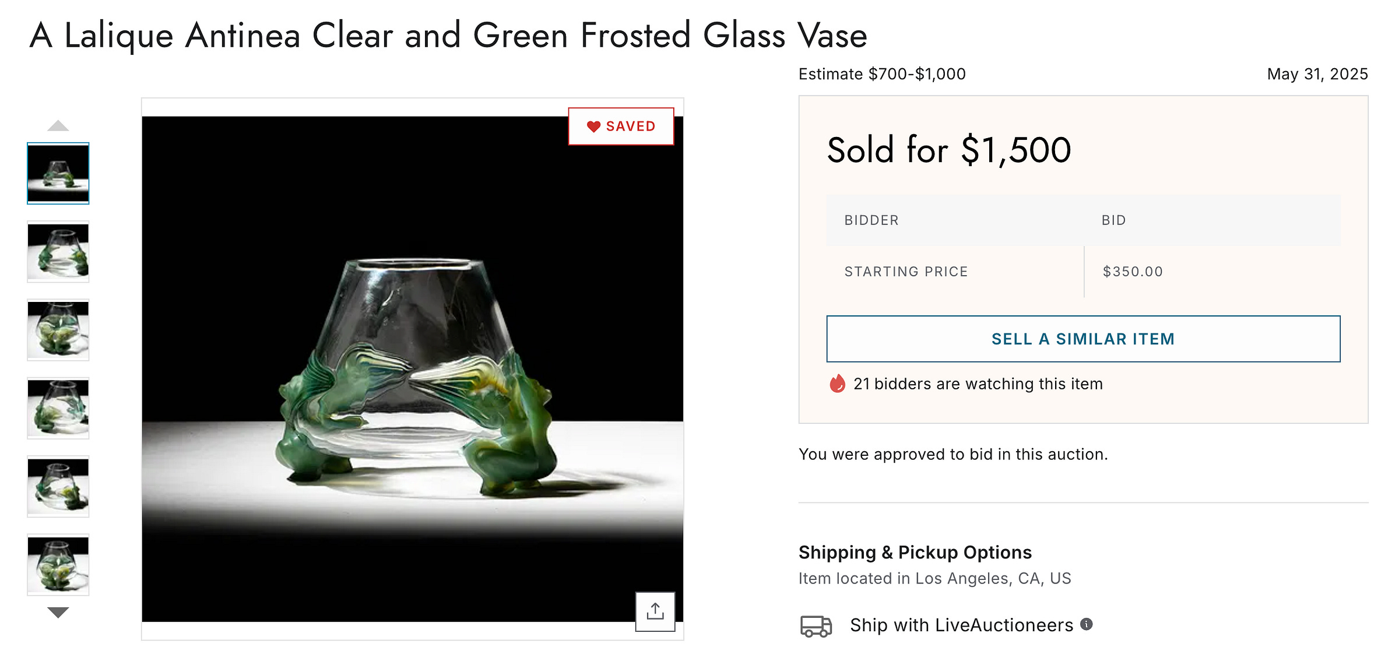This screenshot has height=661, width=1399.
Task: Toggle the Saved heart button
Action: pos(621,126)
